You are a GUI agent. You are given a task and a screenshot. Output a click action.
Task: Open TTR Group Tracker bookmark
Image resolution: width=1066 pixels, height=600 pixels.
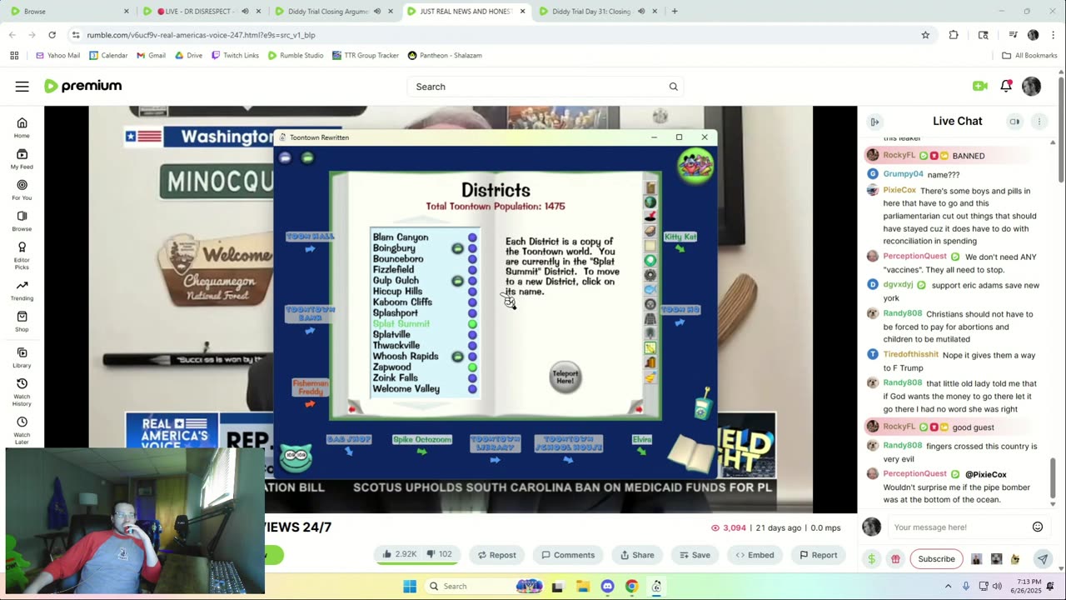[x=366, y=56]
